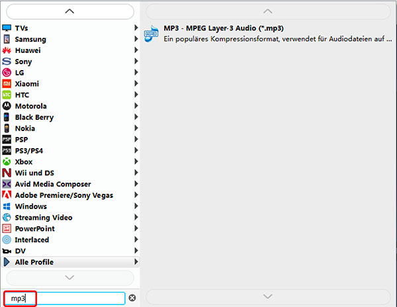Screen dimensions: 397x307
Task: Expand the LG submenu arrow
Action: coord(136,72)
